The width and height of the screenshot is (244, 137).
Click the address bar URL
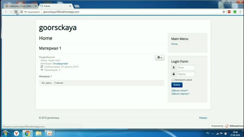point(61,12)
